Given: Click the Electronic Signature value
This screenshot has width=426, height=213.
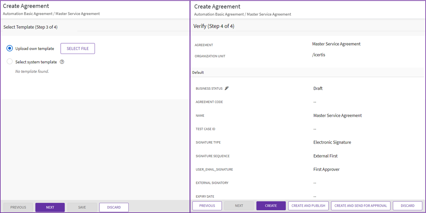Looking at the screenshot, I should [x=332, y=142].
